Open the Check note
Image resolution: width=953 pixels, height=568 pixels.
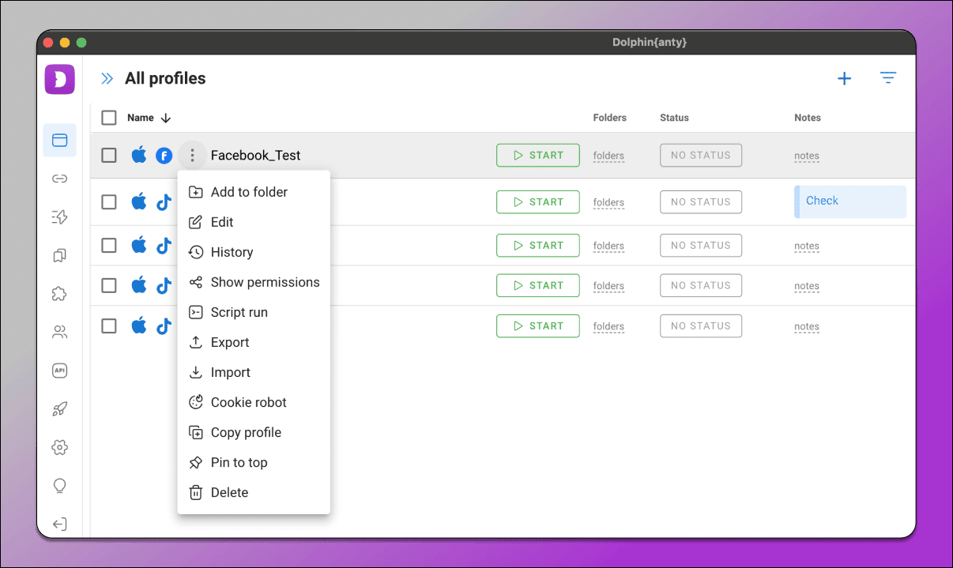[x=850, y=201]
